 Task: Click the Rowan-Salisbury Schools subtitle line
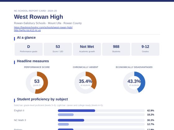(x=48, y=23)
